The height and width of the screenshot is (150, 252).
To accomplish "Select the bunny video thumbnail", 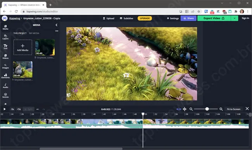I will (x=22, y=69).
